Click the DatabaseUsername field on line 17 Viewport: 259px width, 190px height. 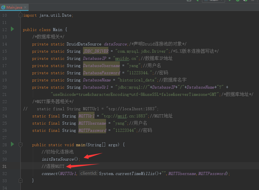pyautogui.click(x=101, y=66)
